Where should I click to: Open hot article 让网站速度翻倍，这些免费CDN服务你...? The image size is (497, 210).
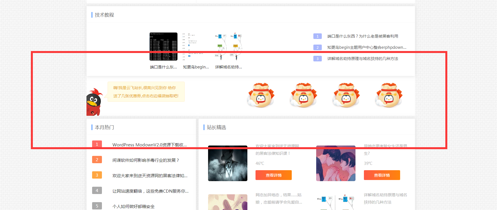coord(151,191)
